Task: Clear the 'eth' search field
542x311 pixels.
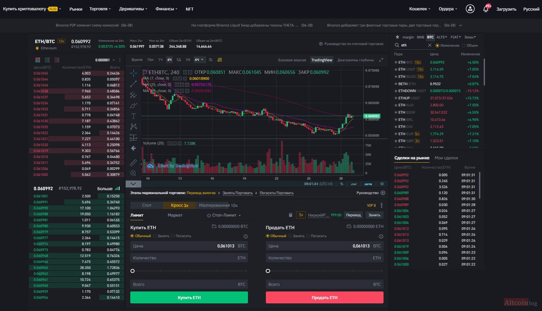Action: (x=430, y=45)
